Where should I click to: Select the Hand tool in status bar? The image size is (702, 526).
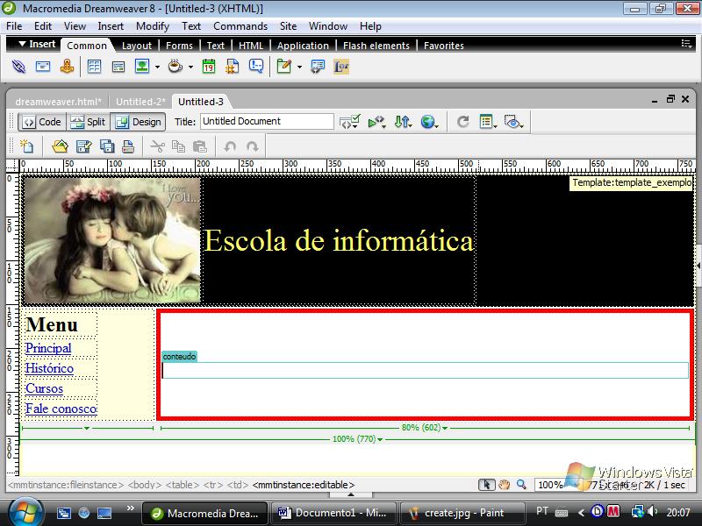tap(505, 485)
